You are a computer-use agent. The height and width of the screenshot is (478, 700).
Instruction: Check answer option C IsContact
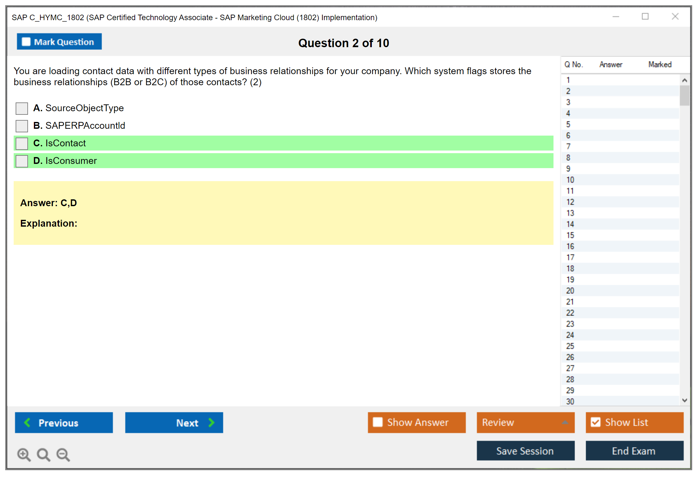pos(22,143)
